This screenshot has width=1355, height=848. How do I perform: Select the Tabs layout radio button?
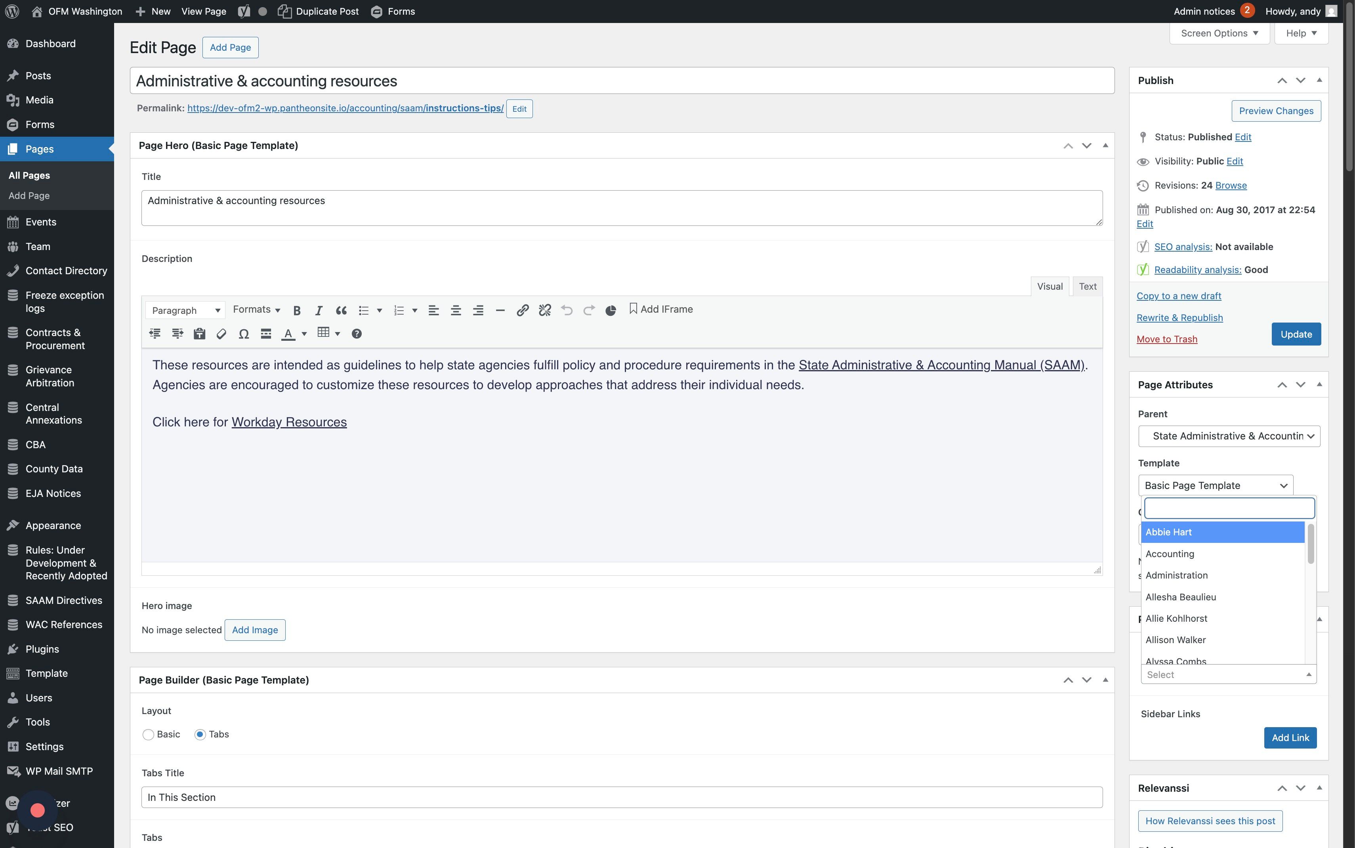click(200, 735)
